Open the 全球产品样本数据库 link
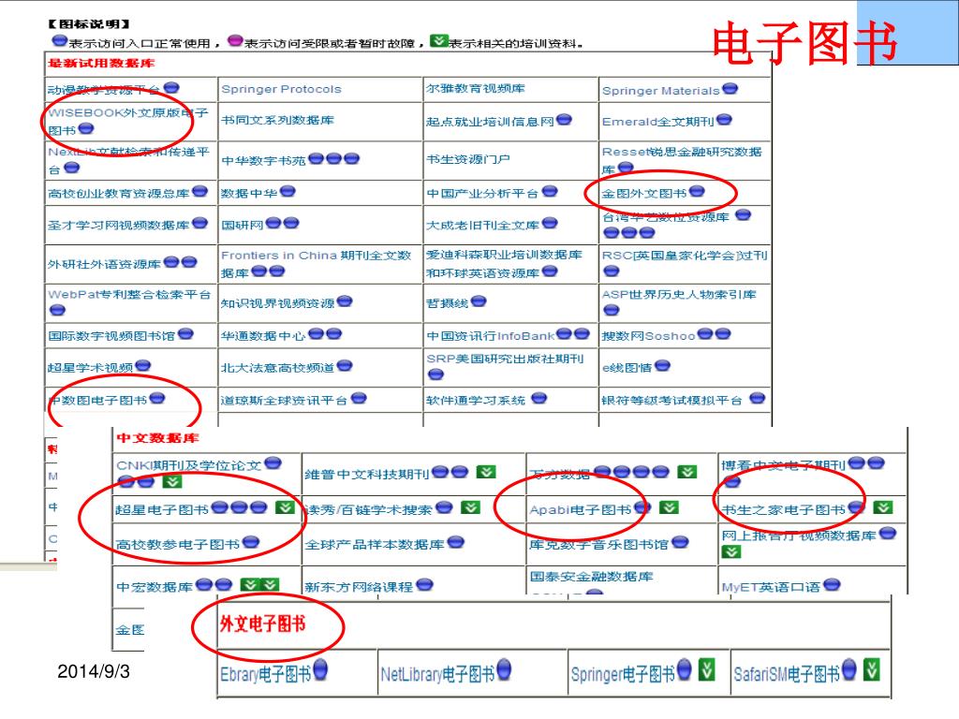 pyautogui.click(x=375, y=544)
